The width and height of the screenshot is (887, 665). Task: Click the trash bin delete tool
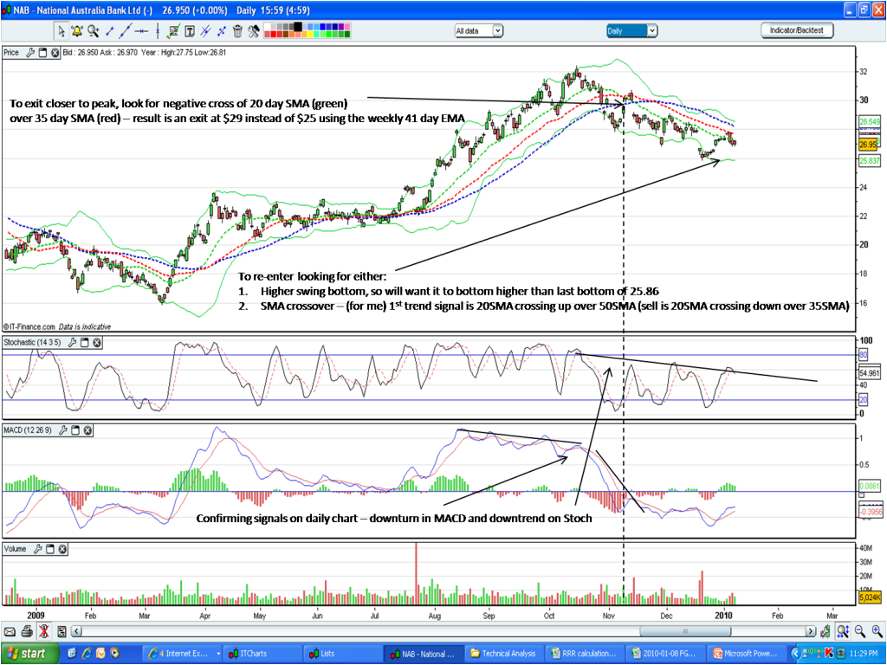(x=237, y=31)
